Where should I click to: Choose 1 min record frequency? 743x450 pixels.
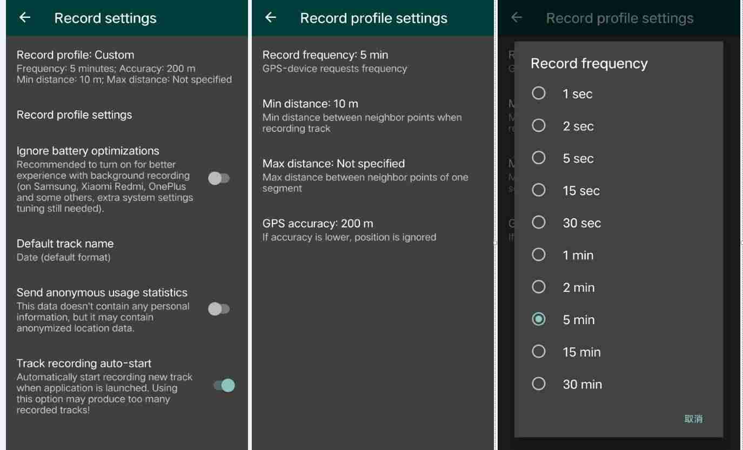pyautogui.click(x=539, y=254)
